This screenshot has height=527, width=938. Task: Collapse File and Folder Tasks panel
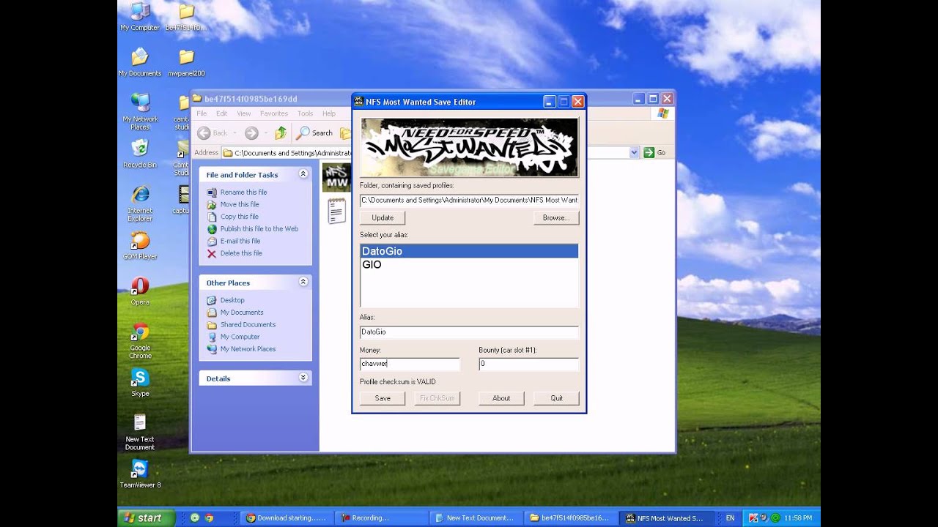[x=303, y=174]
